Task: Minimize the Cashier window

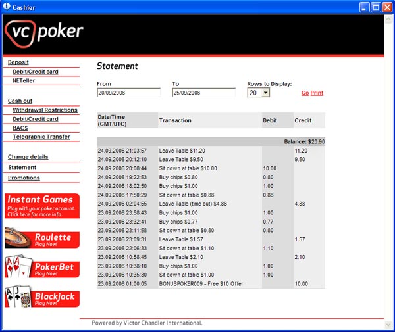Action: pos(364,7)
